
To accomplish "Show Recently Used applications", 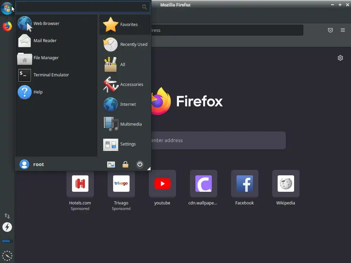I will 125,45.
